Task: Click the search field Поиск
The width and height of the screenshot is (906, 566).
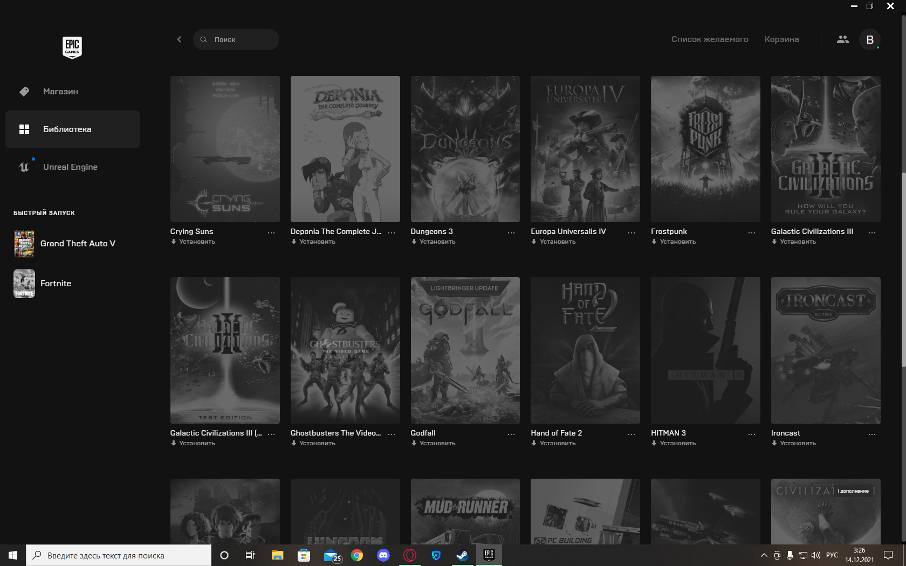Action: [236, 39]
